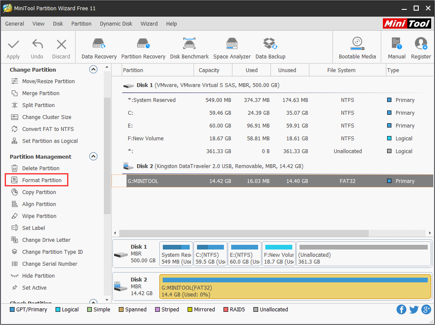Open MiniTool's Twitter page

coord(414,309)
